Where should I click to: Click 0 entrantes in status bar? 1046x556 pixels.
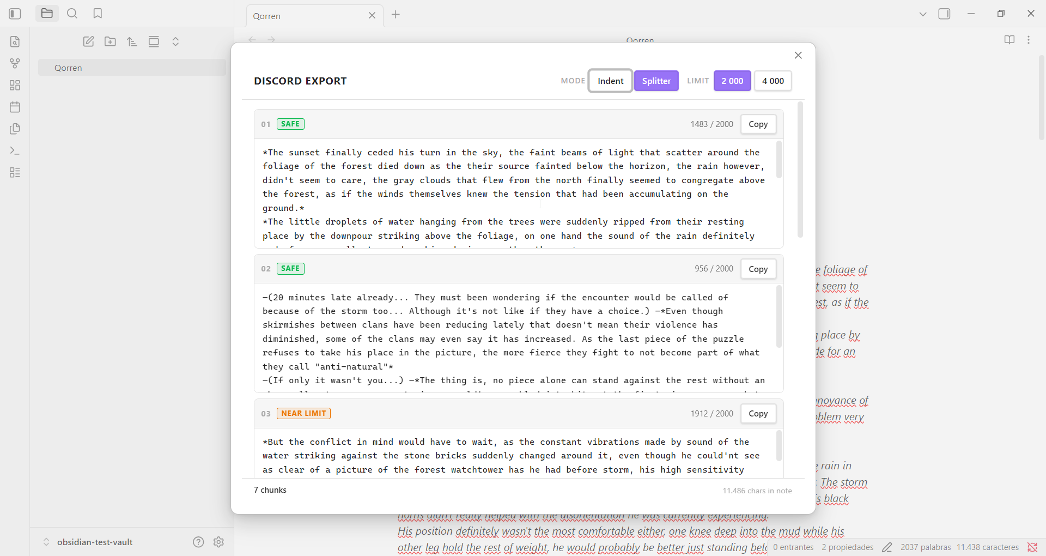793,547
